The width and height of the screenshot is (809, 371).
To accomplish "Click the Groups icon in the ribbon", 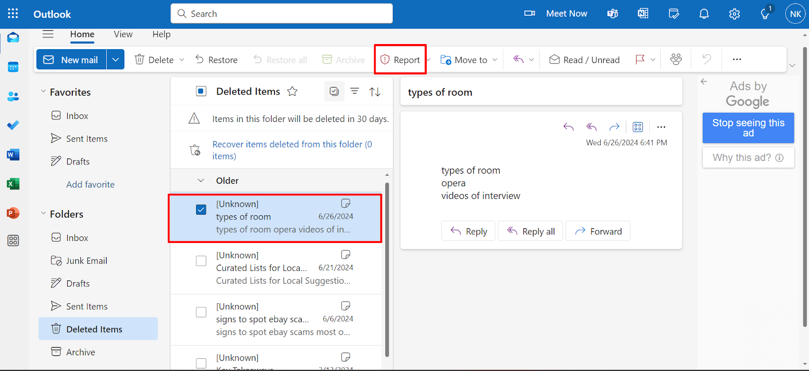I will tap(676, 59).
